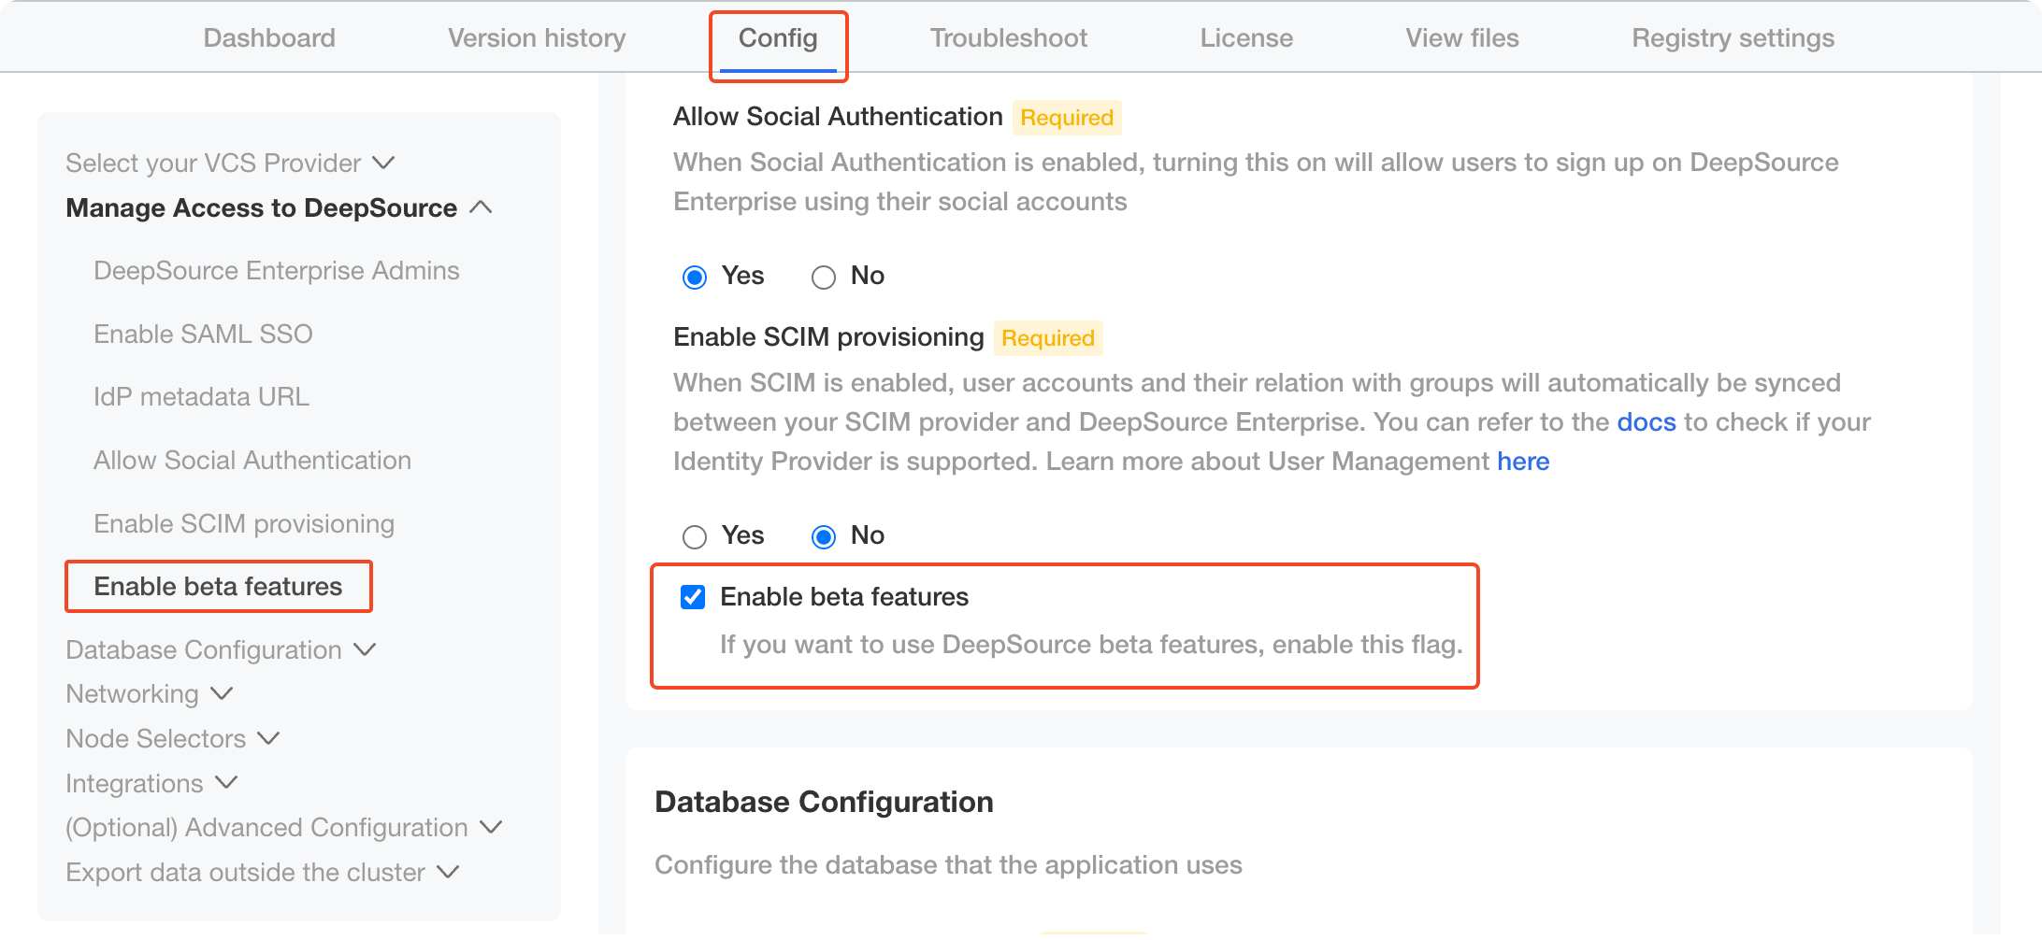Select No for Allow Social Authentication
2042x940 pixels.
click(824, 278)
